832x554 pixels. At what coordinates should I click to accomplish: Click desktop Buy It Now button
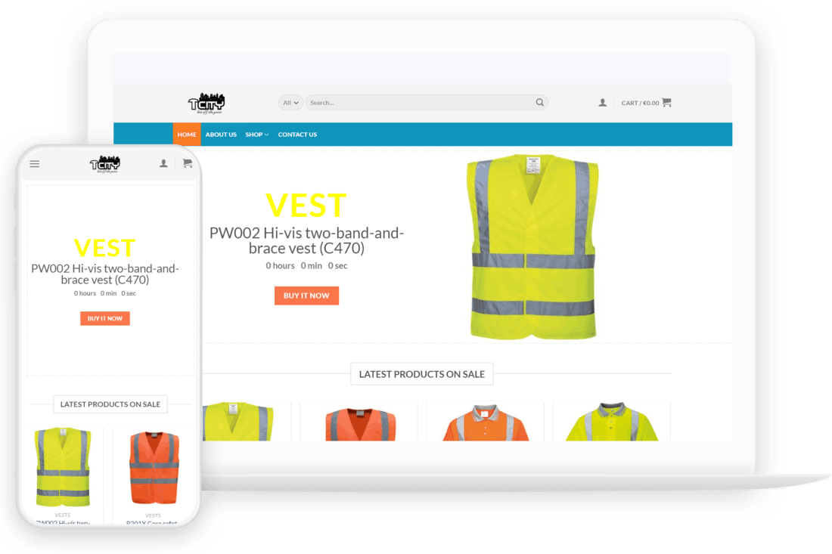coord(306,296)
